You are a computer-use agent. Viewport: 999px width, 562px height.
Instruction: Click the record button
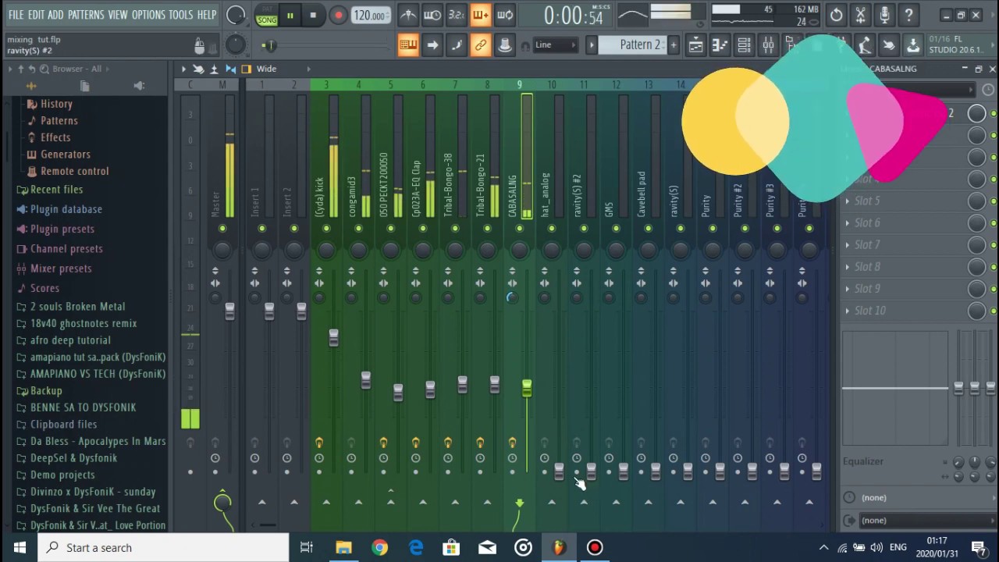click(338, 16)
